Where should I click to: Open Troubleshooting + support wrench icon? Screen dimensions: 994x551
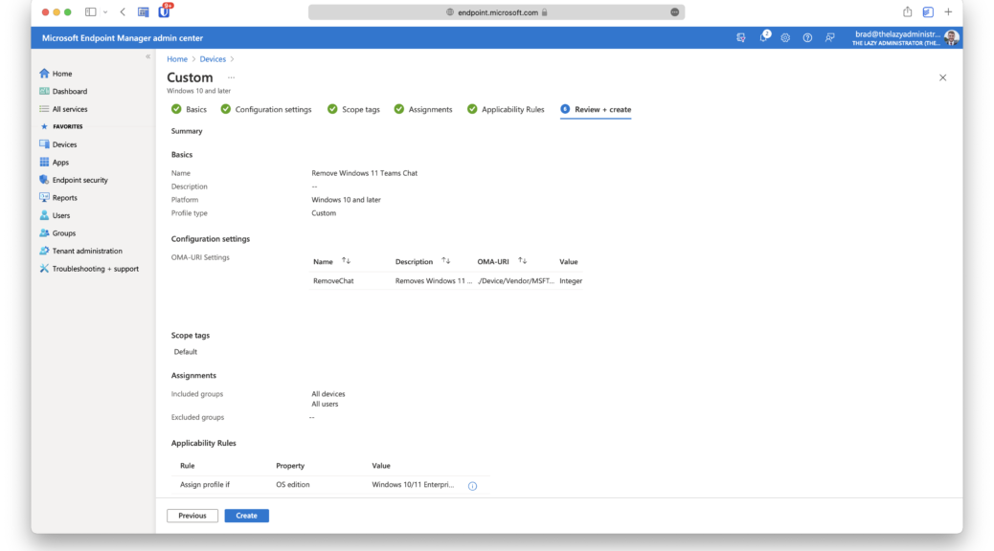tap(44, 269)
